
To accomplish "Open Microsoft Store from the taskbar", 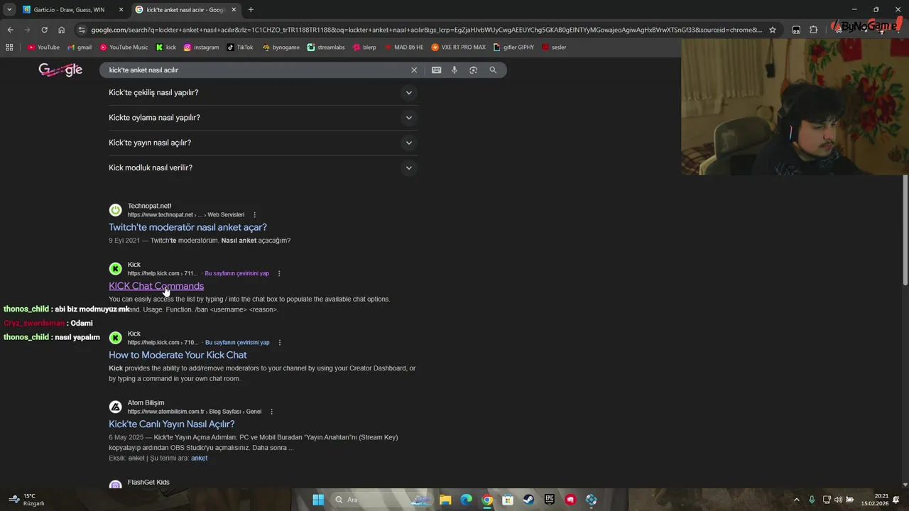I will click(508, 500).
